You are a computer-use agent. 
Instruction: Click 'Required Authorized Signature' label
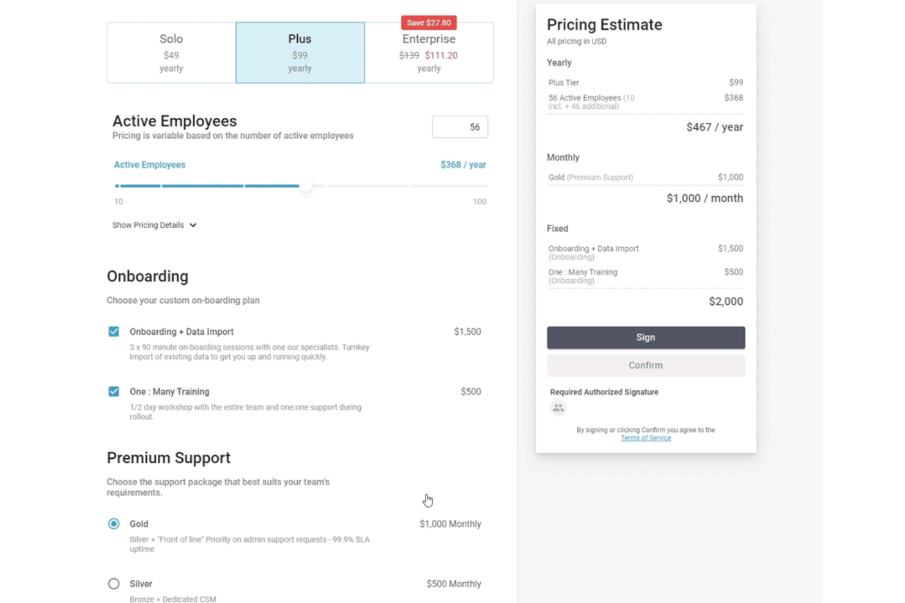[604, 392]
